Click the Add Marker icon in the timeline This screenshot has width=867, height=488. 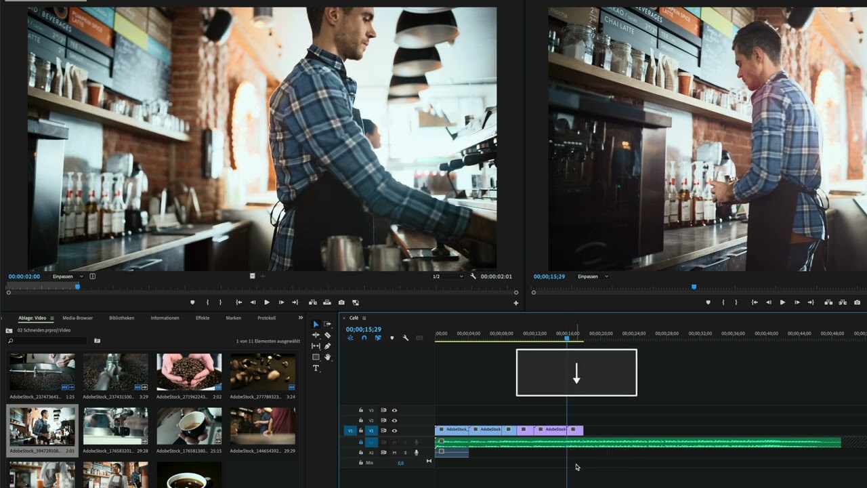coord(391,338)
